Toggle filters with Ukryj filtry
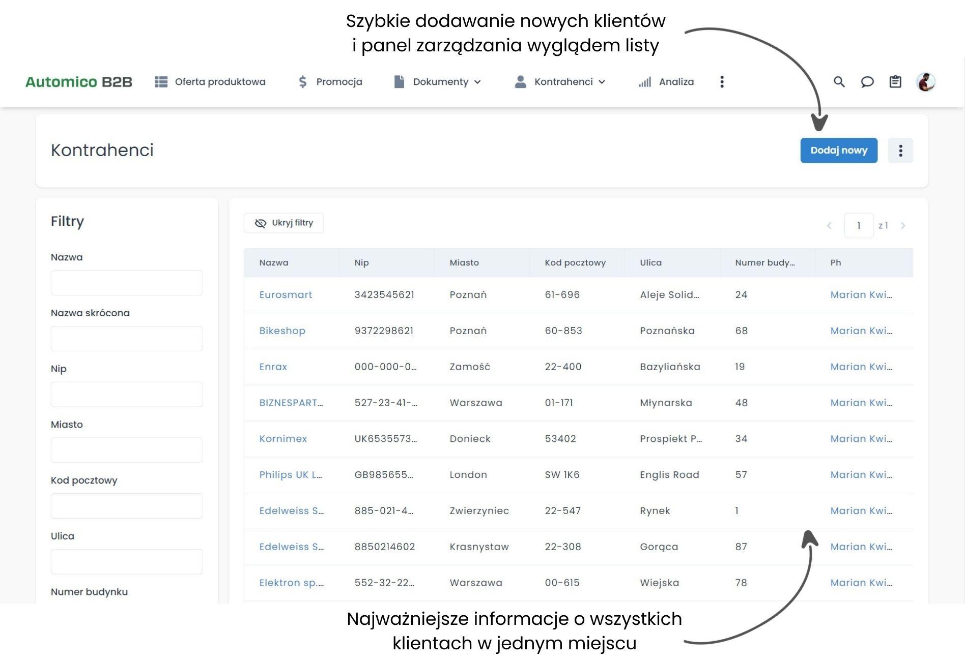Viewport: 965px width, 661px height. (x=283, y=223)
